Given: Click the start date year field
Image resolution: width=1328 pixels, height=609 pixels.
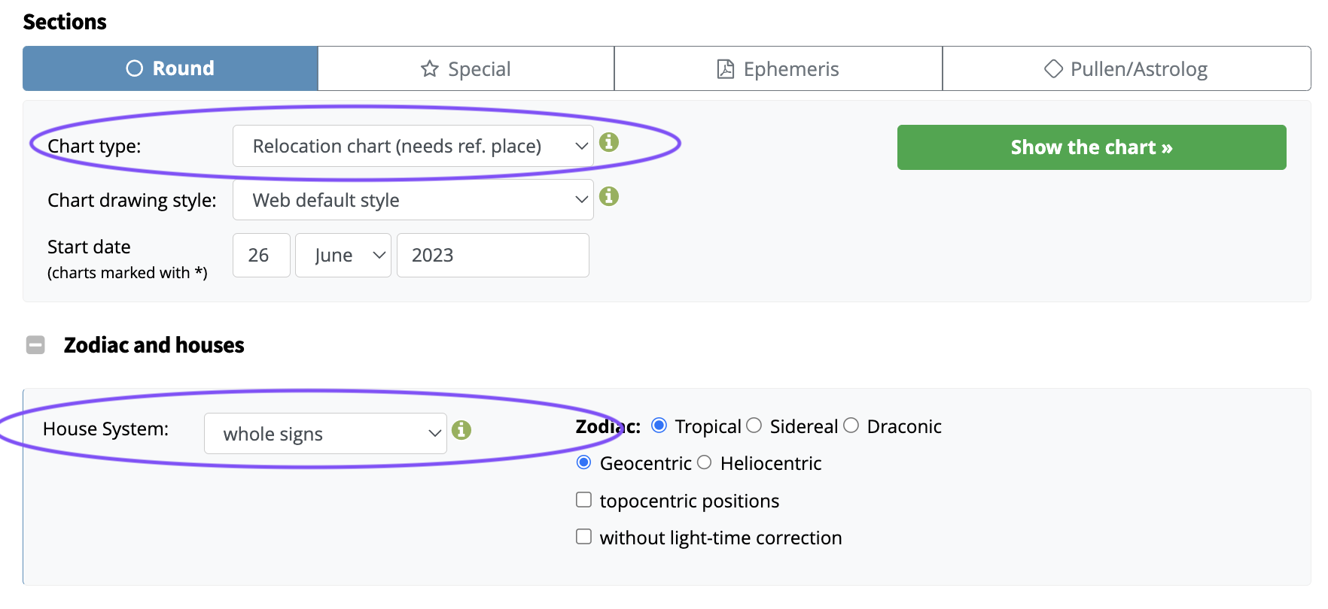Looking at the screenshot, I should click(492, 256).
